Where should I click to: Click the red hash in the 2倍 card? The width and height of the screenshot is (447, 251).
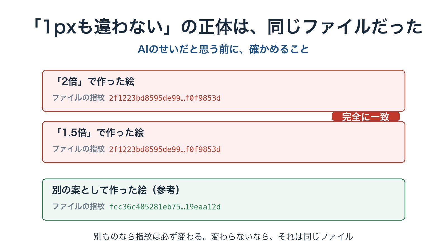pos(165,98)
